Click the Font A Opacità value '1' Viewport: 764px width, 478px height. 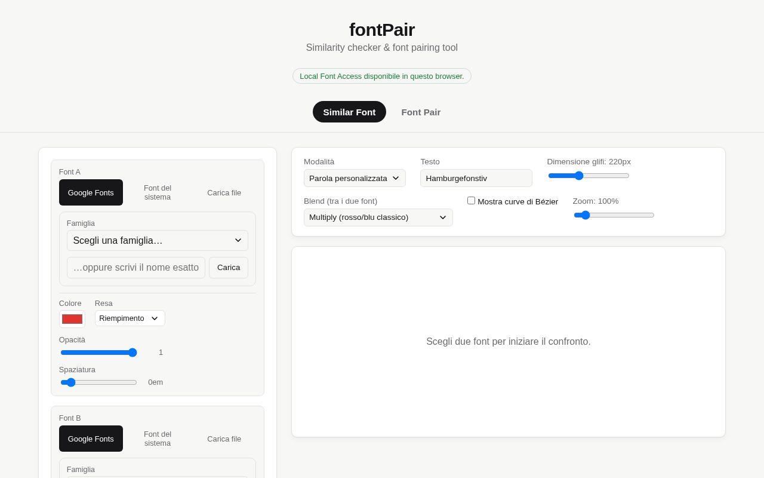161,353
